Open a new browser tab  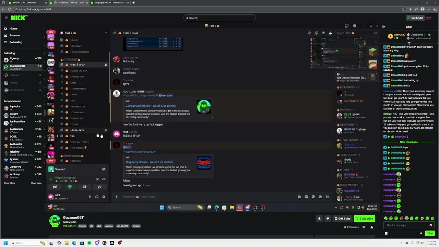tap(134, 3)
